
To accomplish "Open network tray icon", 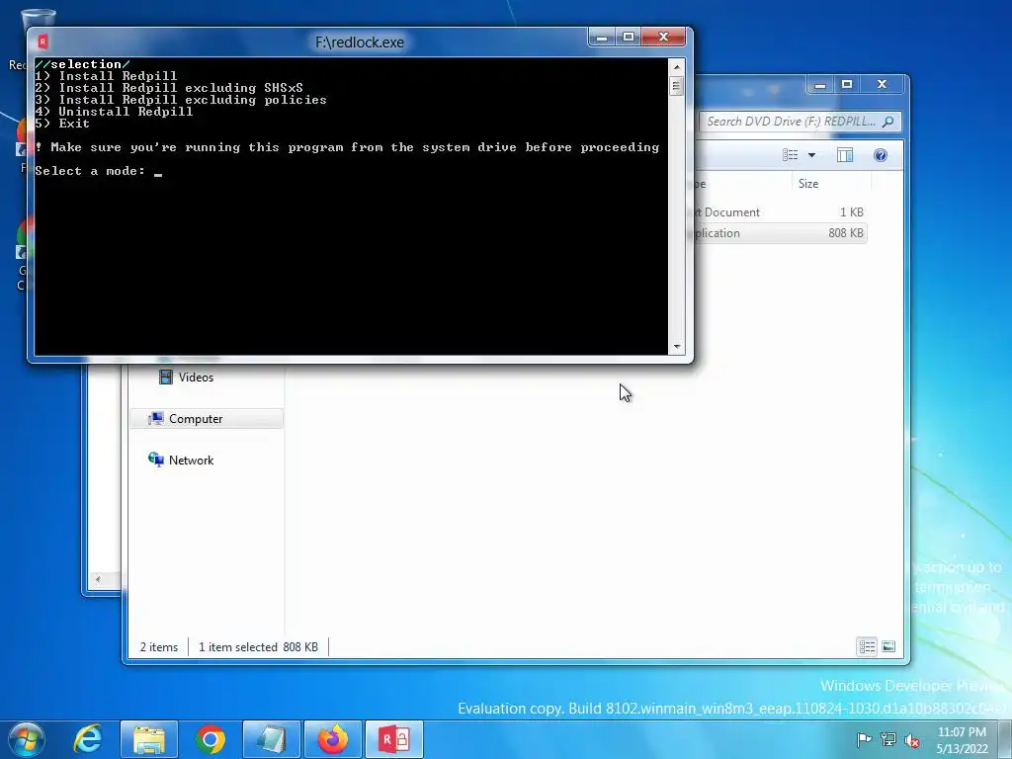I will point(888,739).
